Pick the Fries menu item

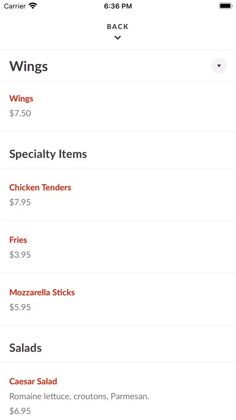pos(18,240)
